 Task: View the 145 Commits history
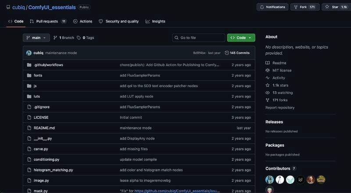pyautogui.click(x=237, y=53)
